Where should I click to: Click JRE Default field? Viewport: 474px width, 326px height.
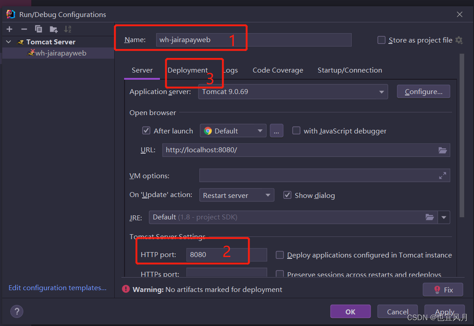pyautogui.click(x=293, y=217)
